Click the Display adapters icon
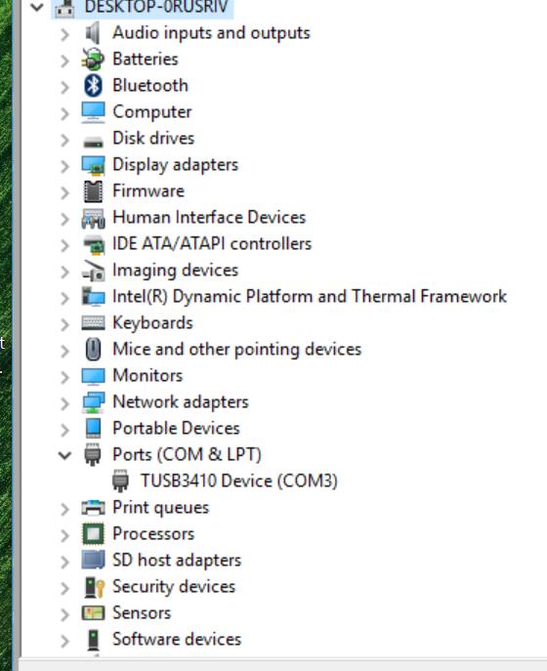The width and height of the screenshot is (547, 671). click(93, 165)
